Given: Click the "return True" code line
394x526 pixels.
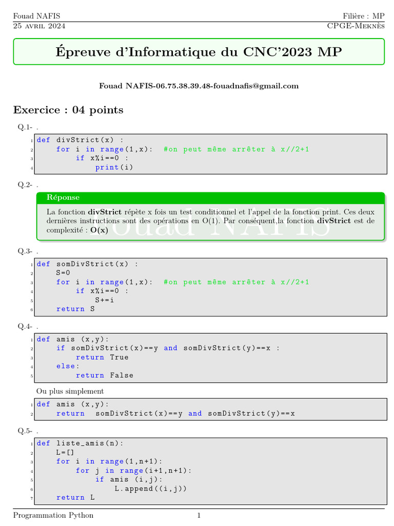Looking at the screenshot, I should 102,357.
